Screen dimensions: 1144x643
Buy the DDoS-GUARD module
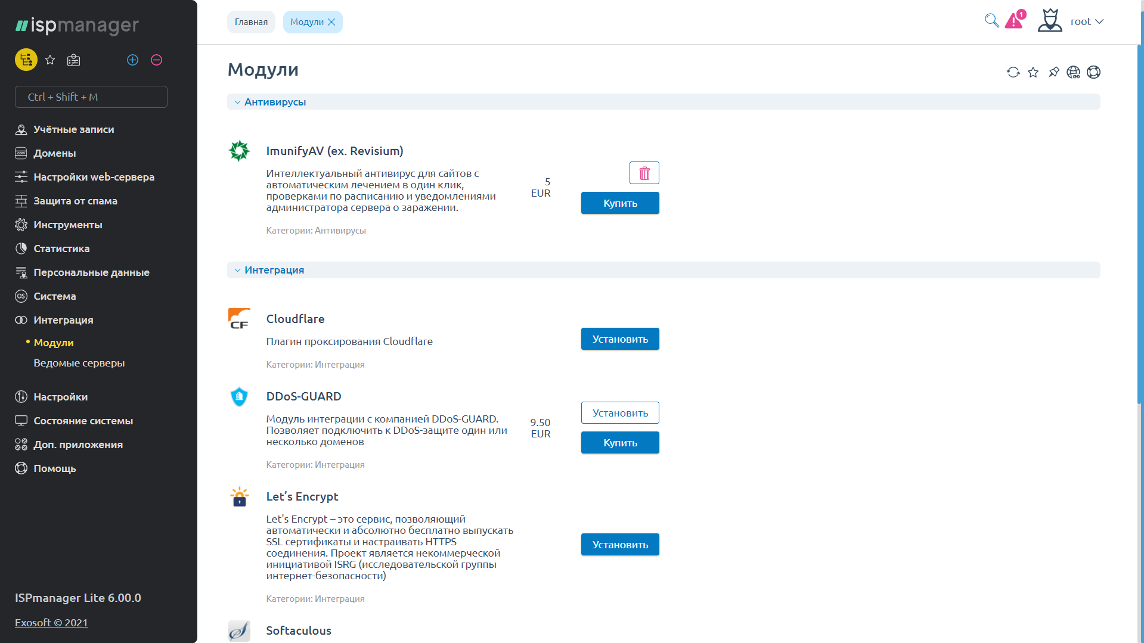620,443
